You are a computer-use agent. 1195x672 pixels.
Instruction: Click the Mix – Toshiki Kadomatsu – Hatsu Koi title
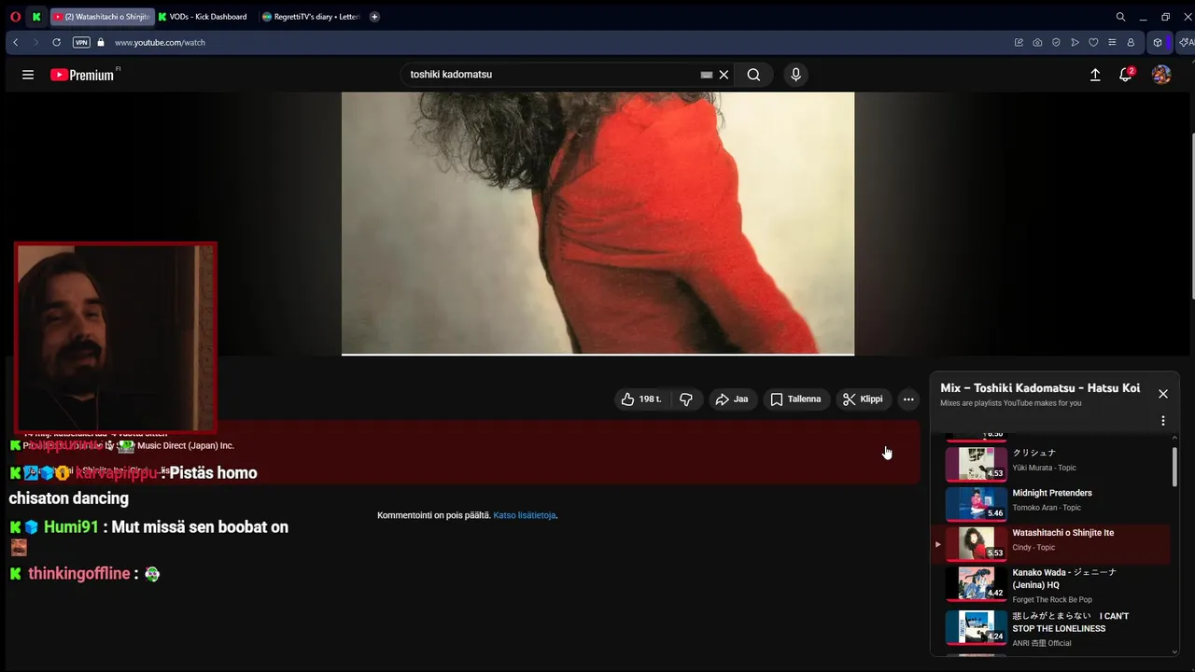1040,388
